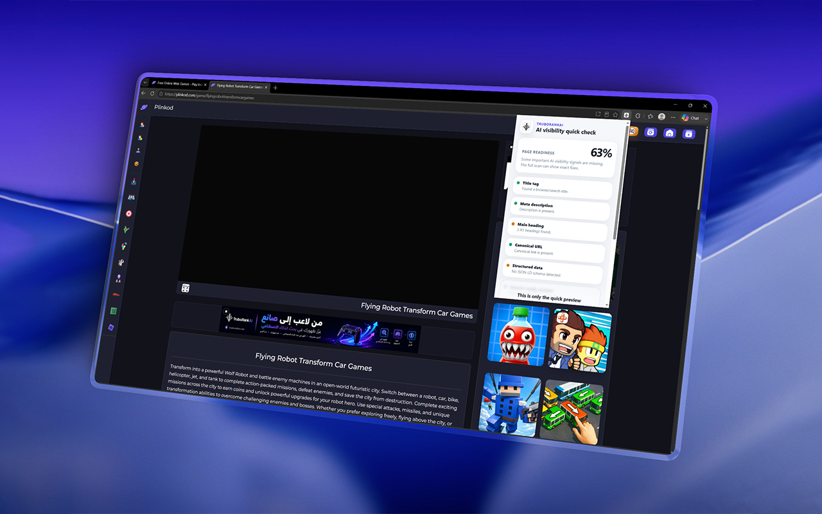This screenshot has width=822, height=514.
Task: Click the TruboRankAI leaf logo in the popup
Action: (527, 126)
